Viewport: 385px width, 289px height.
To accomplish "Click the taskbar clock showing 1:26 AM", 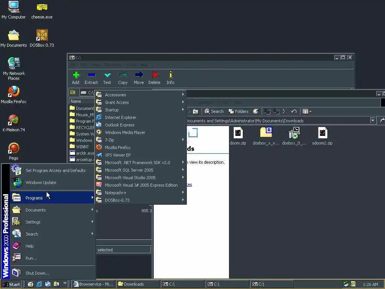I will pyautogui.click(x=370, y=284).
